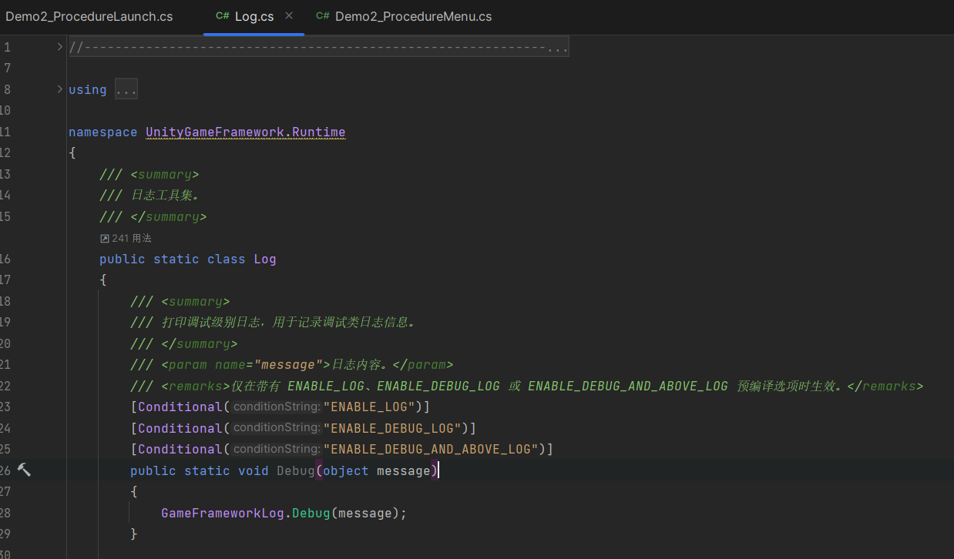Click the UnityGameFramework.Runtime namespace name

click(246, 132)
